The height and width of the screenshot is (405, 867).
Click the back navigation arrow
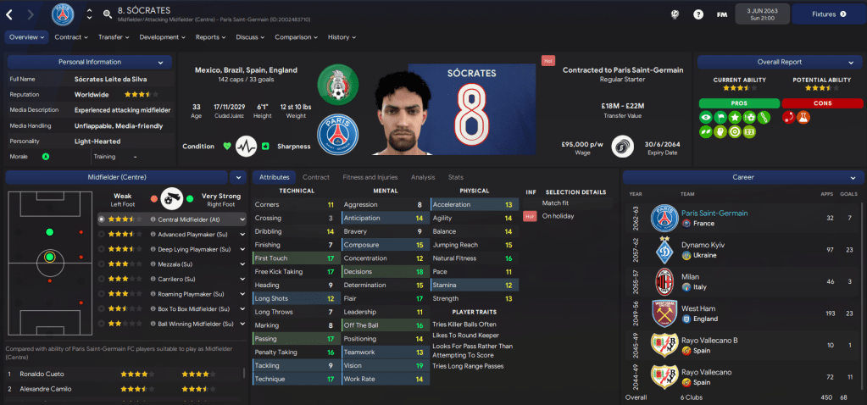point(8,14)
